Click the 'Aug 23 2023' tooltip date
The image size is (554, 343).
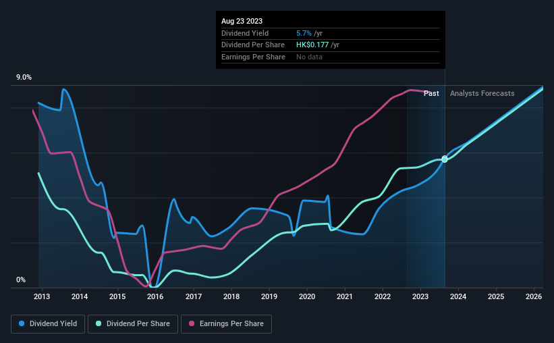242,21
